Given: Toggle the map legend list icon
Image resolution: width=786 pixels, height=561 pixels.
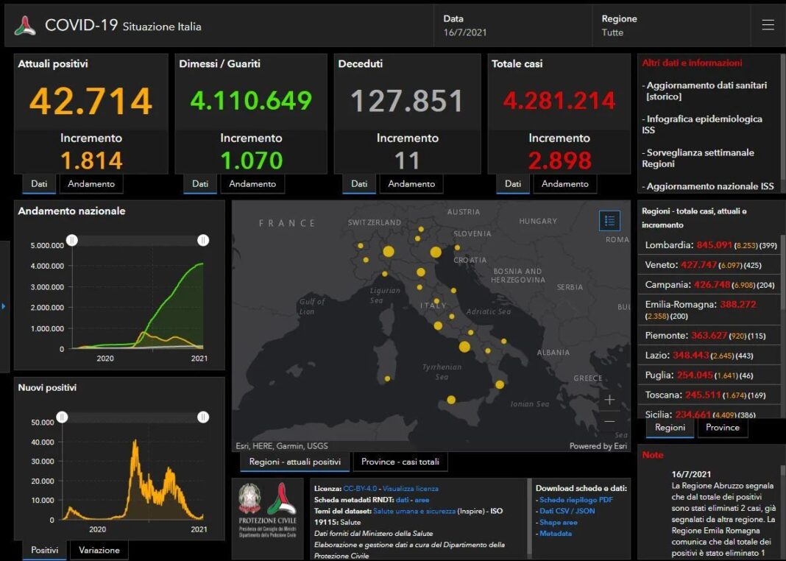Looking at the screenshot, I should 609,220.
